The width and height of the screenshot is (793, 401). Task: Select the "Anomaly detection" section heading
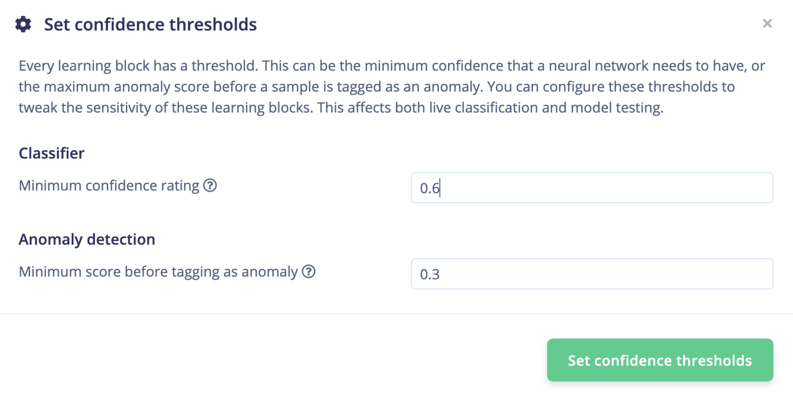coord(87,239)
